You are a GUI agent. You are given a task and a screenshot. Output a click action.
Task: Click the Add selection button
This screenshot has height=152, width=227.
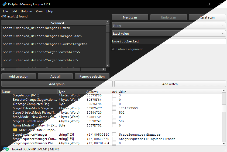click(19, 77)
